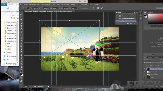Toggle the aspect ratio link between width and height
The width and height of the screenshot is (163, 91).
point(59,8)
